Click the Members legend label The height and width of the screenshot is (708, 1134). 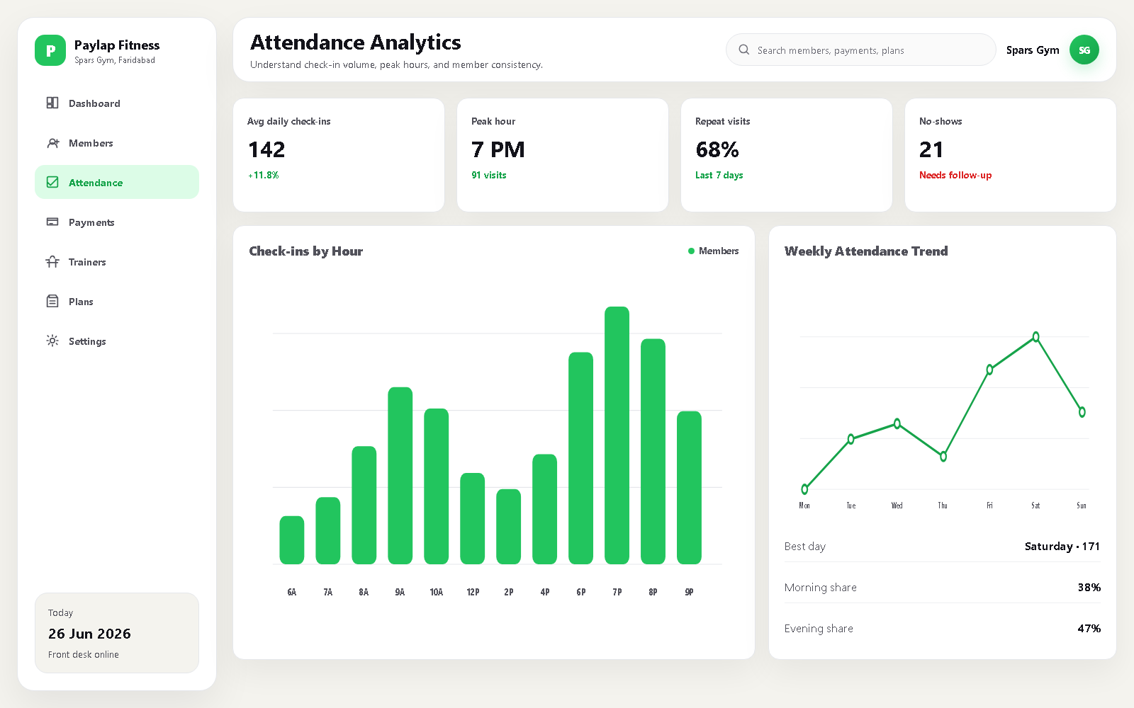tap(719, 251)
